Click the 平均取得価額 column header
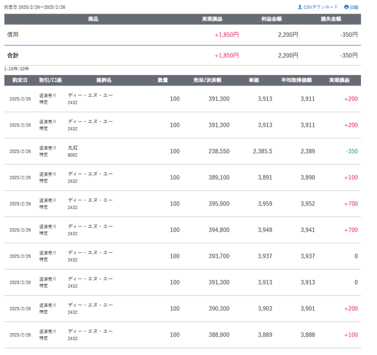The image size is (377, 355). pyautogui.click(x=296, y=80)
